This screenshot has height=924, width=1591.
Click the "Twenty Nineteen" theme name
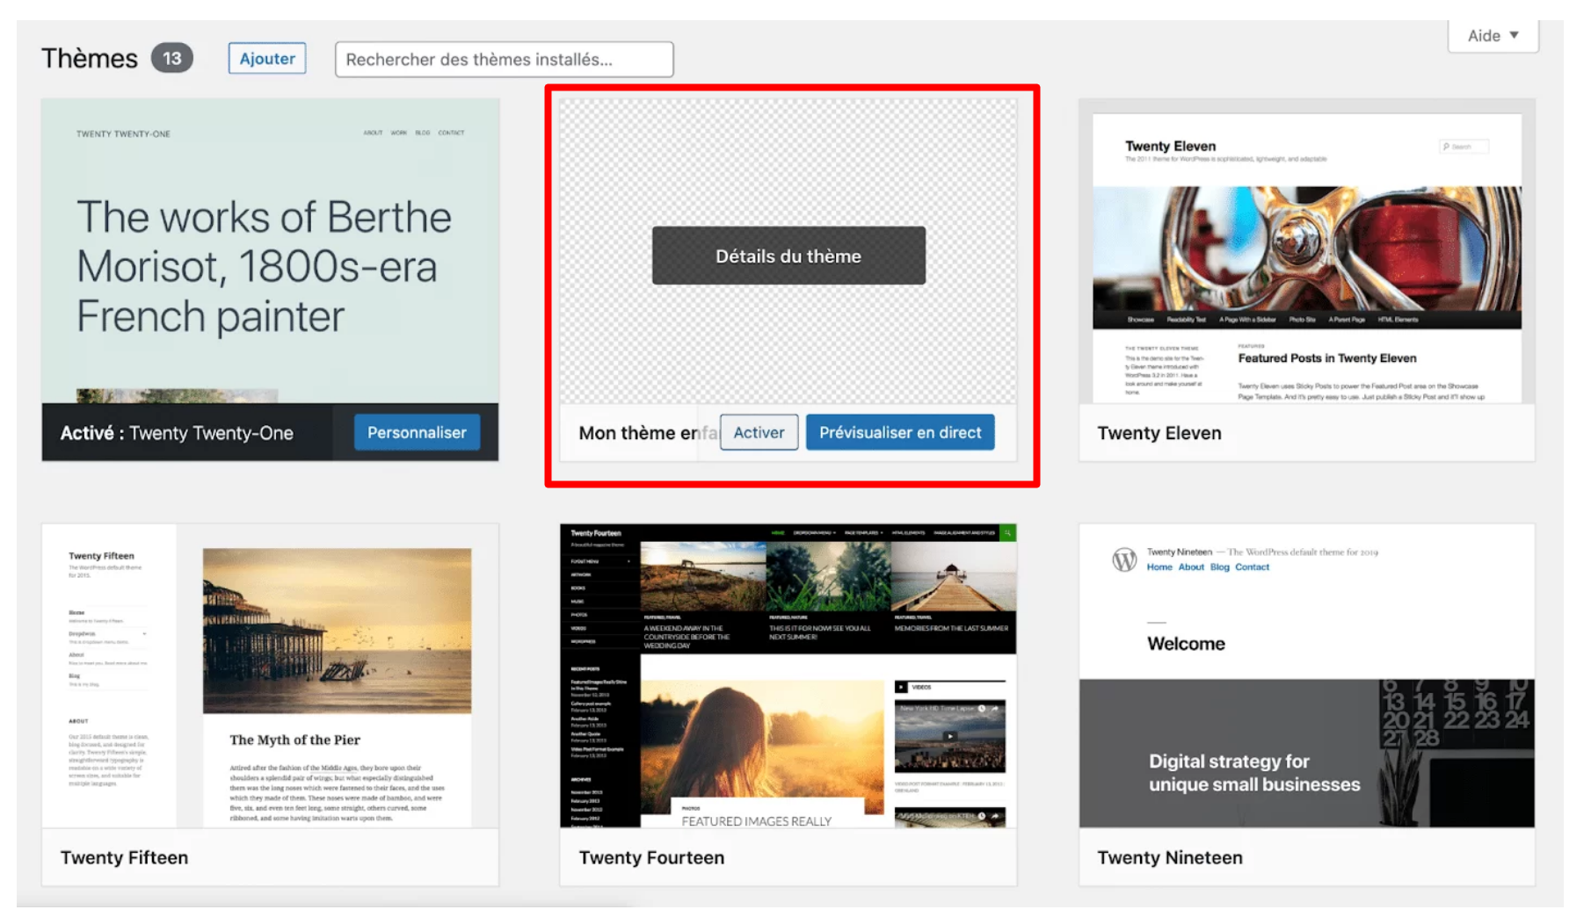click(x=1170, y=857)
